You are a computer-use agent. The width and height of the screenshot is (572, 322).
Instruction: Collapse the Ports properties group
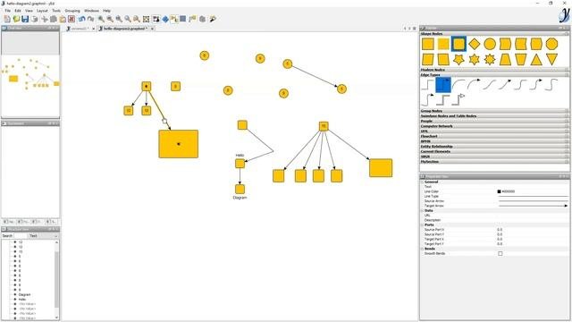[423, 225]
